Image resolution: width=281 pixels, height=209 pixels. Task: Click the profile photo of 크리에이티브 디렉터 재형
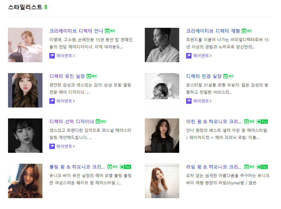[162, 45]
